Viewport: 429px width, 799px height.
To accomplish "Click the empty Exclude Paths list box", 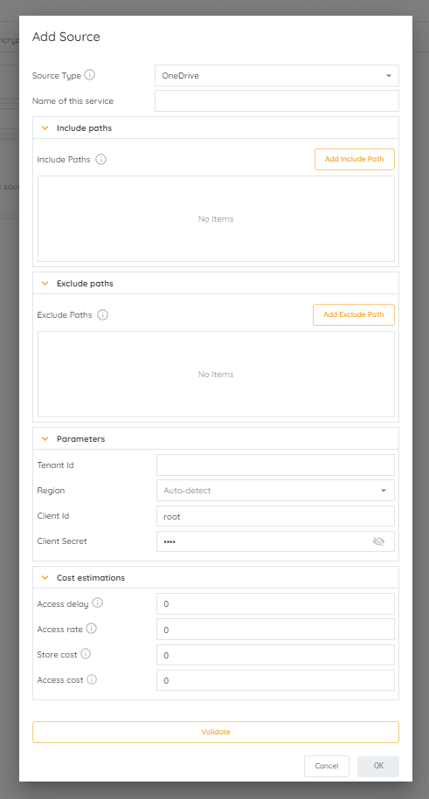I will pyautogui.click(x=216, y=374).
